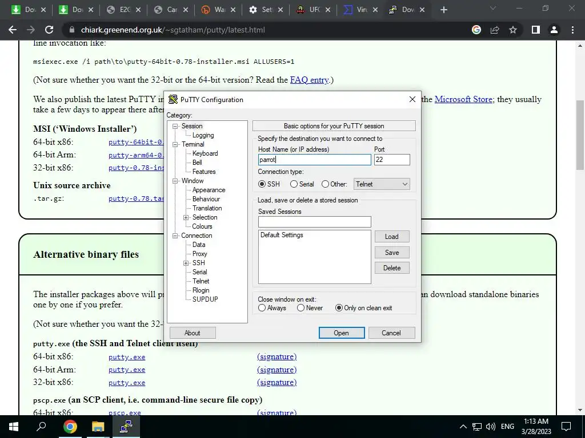Screen dimensions: 585x438
Task: Select Appearance category
Action: (x=209, y=190)
